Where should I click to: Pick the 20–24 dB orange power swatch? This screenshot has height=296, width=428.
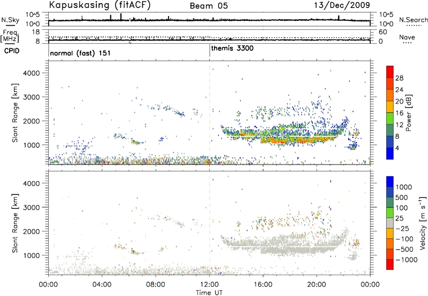click(390, 95)
